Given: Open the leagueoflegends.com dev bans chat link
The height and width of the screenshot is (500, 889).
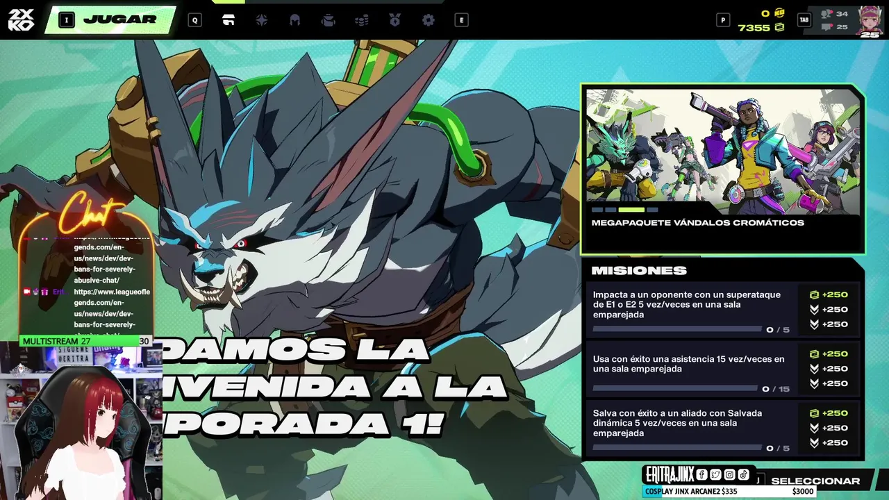Looking at the screenshot, I should pos(112,307).
